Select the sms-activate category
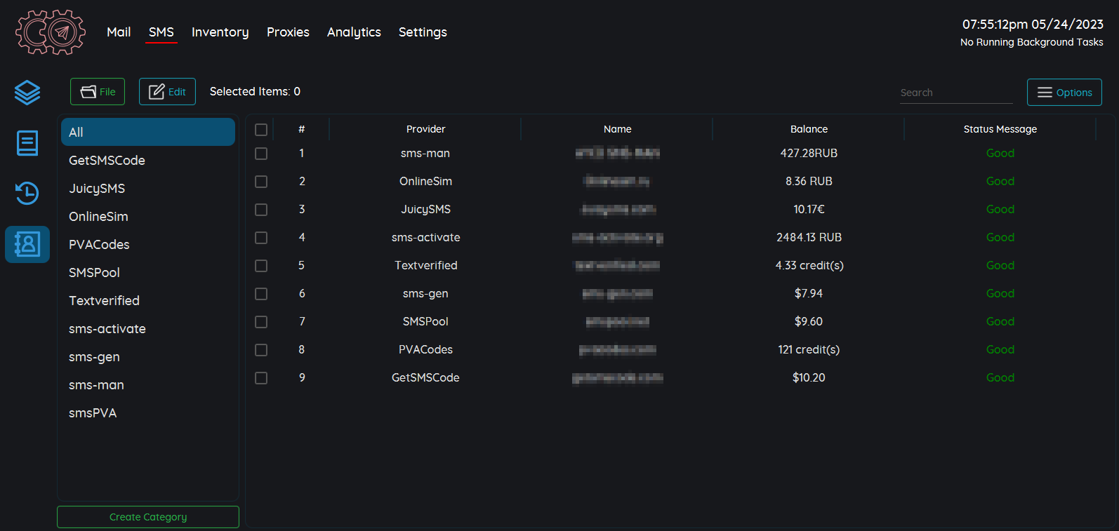Viewport: 1119px width, 531px height. [x=148, y=328]
